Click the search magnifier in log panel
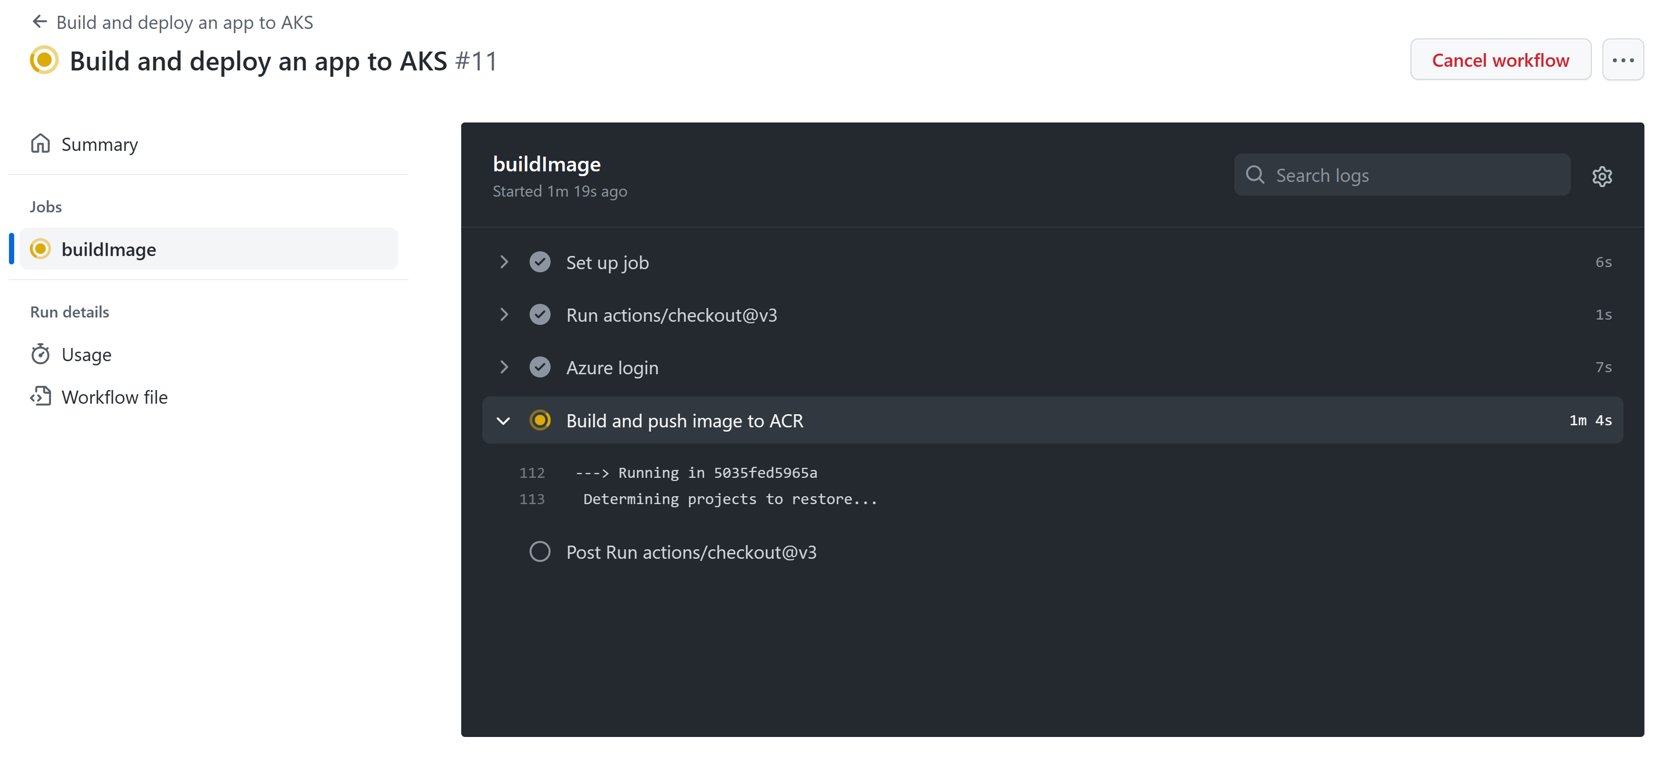 click(x=1255, y=175)
